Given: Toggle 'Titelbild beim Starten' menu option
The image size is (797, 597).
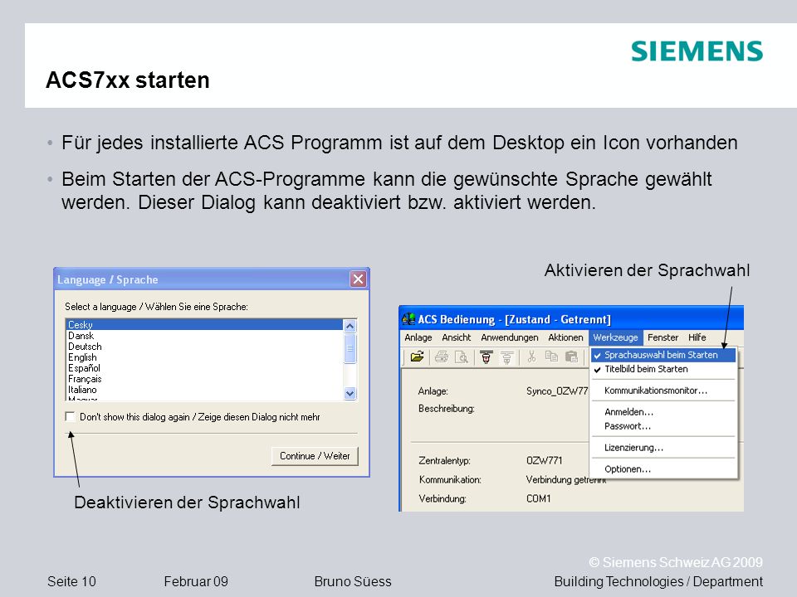Looking at the screenshot, I should 663,369.
